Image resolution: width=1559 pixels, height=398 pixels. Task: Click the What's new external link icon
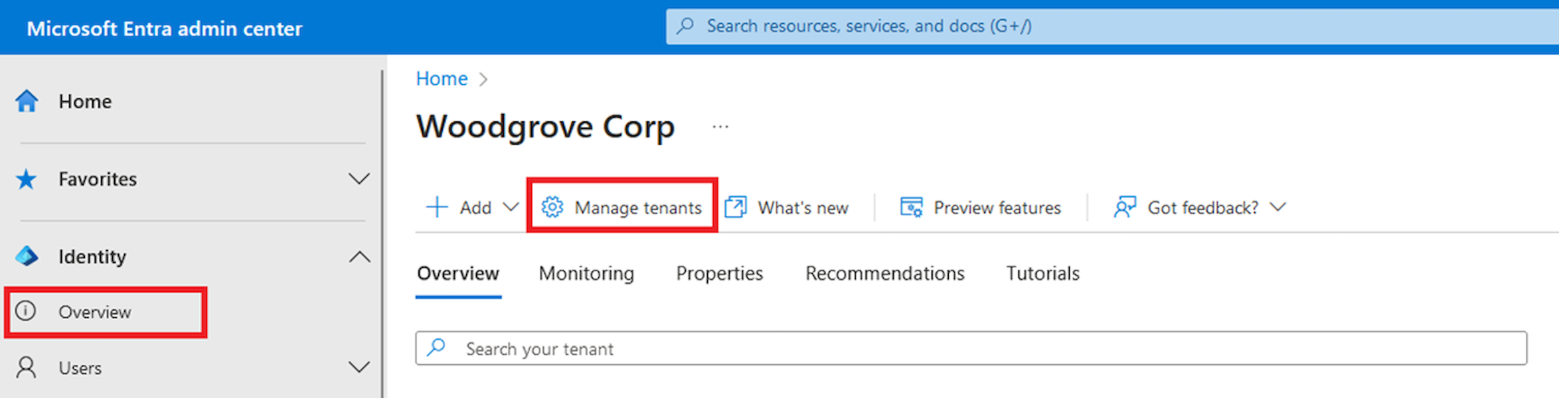click(x=736, y=207)
